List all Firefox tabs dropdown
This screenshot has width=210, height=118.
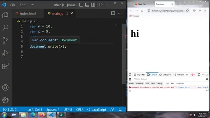coord(184,4)
